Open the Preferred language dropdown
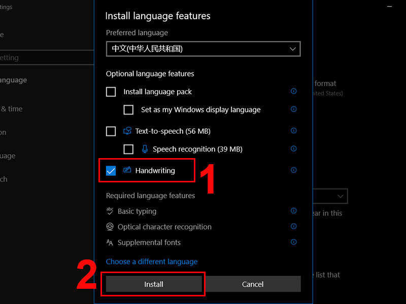The width and height of the screenshot is (406, 304). click(x=204, y=49)
